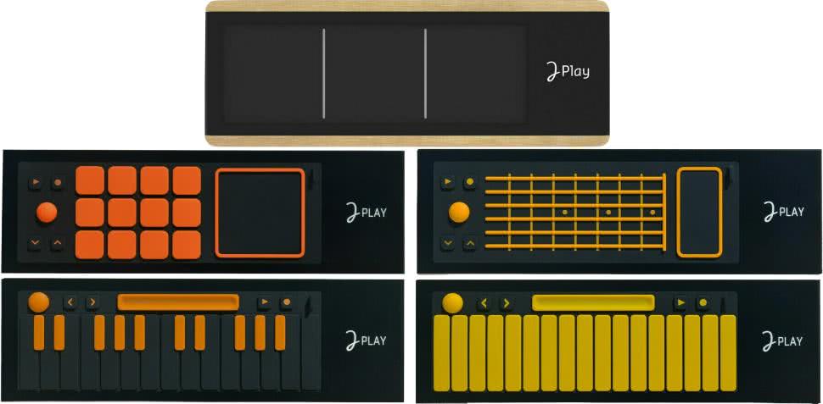Click record button on yellow keys overlay

(x=703, y=302)
